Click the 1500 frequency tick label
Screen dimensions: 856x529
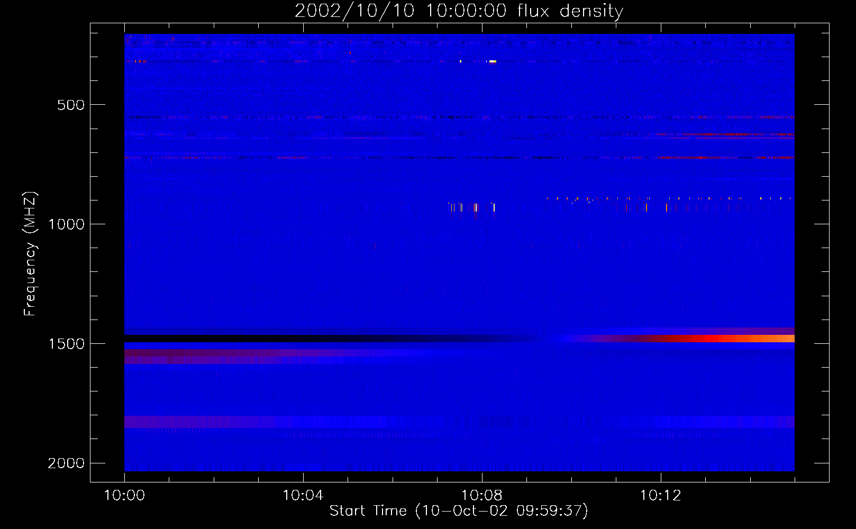pyautogui.click(x=66, y=344)
